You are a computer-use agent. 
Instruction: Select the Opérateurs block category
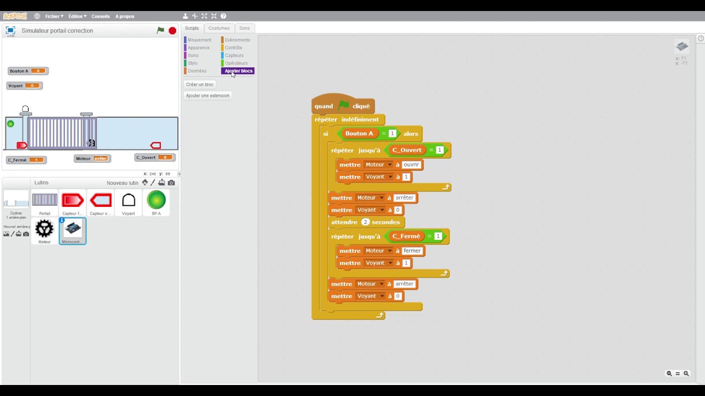[x=235, y=63]
